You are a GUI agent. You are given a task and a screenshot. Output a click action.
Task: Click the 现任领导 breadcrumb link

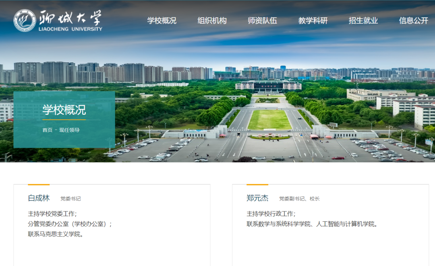(69, 130)
